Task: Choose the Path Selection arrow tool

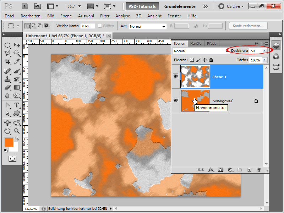Action: click(7, 113)
